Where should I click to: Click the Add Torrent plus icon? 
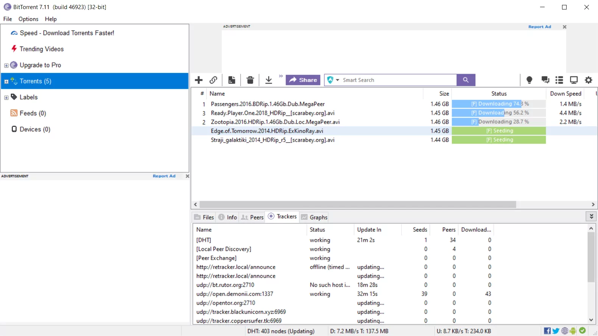tap(199, 80)
